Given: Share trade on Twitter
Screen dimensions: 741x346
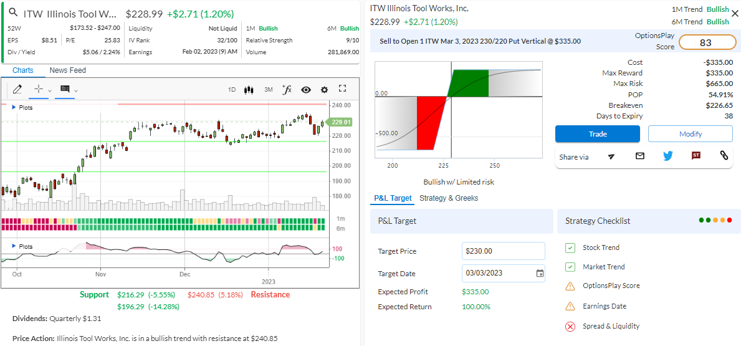Looking at the screenshot, I should 667,155.
